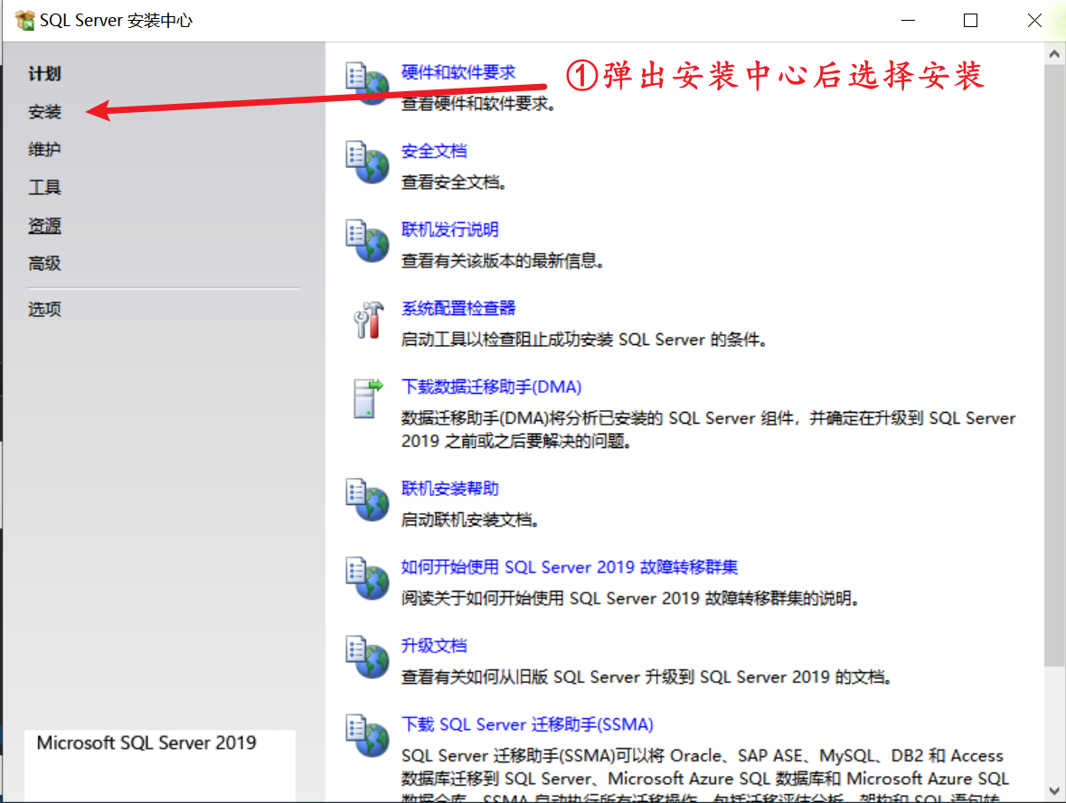Select 安装 in the left sidebar

[45, 112]
